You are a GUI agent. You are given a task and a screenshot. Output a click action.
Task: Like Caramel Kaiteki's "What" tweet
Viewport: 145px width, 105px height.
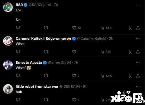pos(74,52)
